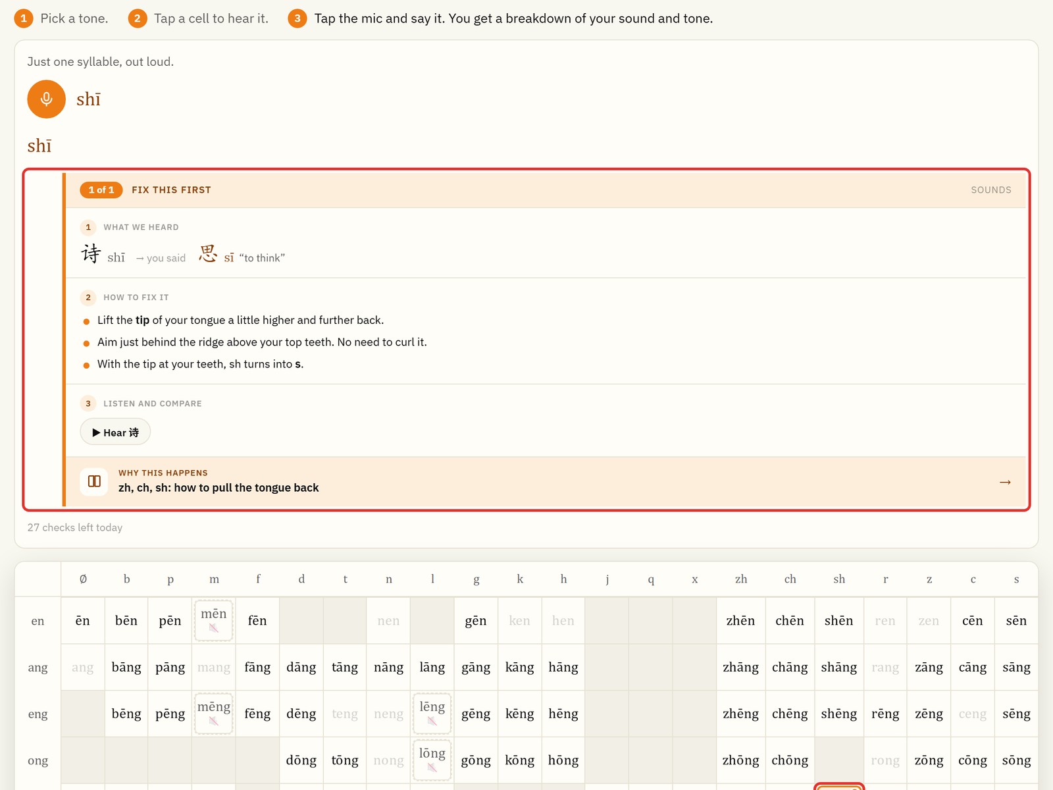Follow the arrow in Why This Happens

(1005, 482)
